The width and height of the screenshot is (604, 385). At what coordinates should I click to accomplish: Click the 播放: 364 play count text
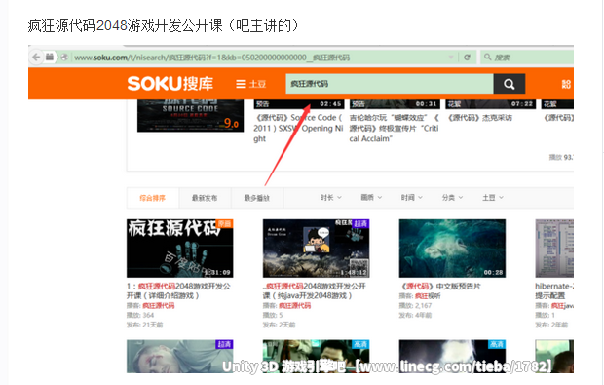[140, 315]
